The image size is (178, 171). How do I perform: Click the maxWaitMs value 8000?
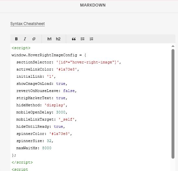(47, 148)
